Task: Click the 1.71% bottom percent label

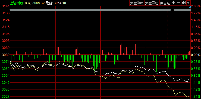Action: (196, 96)
